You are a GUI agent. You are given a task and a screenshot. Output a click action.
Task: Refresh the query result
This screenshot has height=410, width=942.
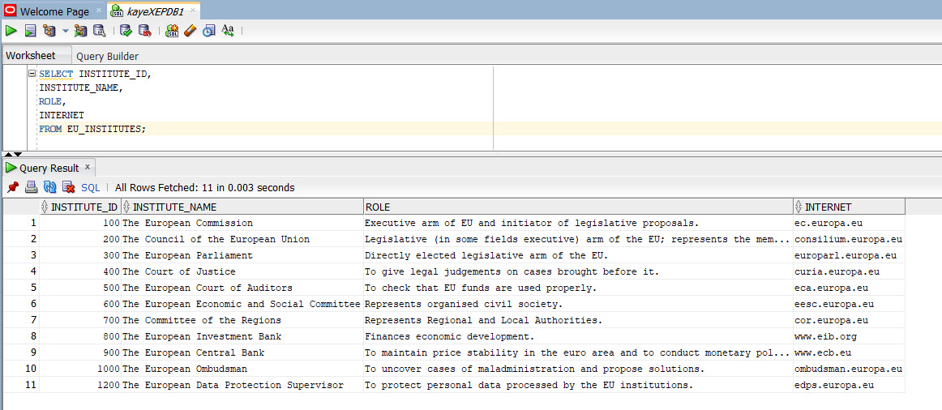pyautogui.click(x=50, y=188)
